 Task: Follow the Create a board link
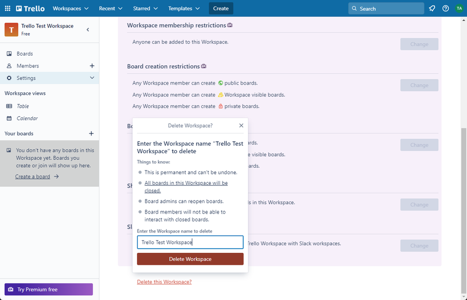(x=32, y=177)
